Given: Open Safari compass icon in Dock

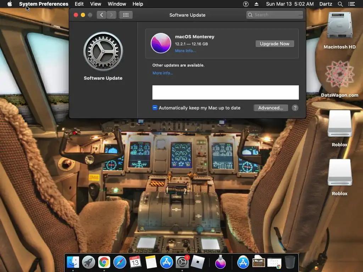Looking at the screenshot, I should (120, 262).
